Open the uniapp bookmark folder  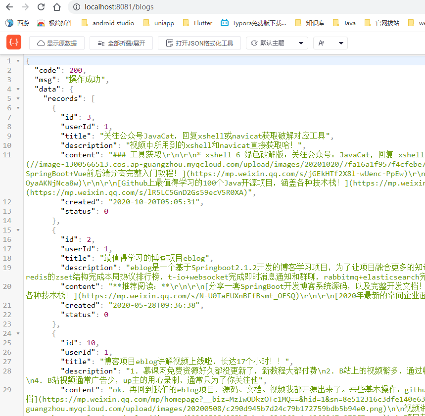(158, 23)
